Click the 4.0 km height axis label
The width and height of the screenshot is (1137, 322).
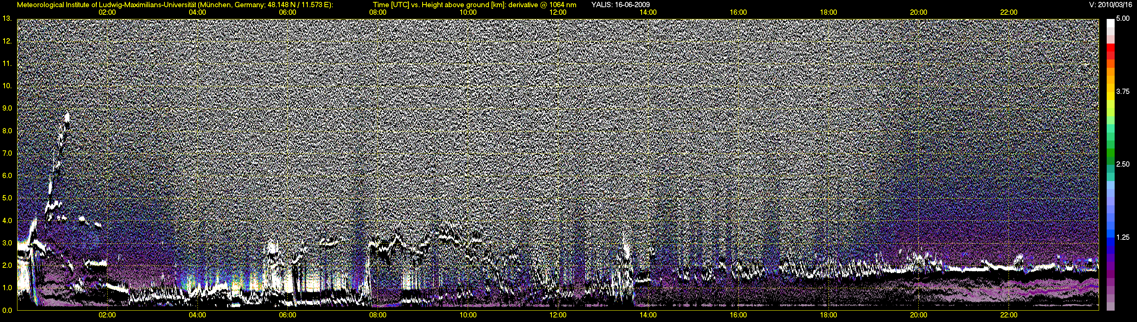[x=6, y=220]
